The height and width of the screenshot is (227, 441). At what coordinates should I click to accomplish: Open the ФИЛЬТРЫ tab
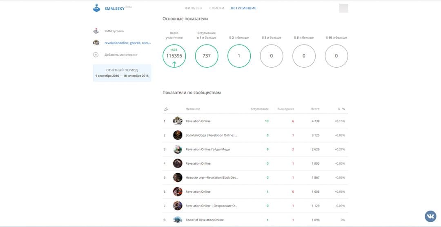[194, 8]
